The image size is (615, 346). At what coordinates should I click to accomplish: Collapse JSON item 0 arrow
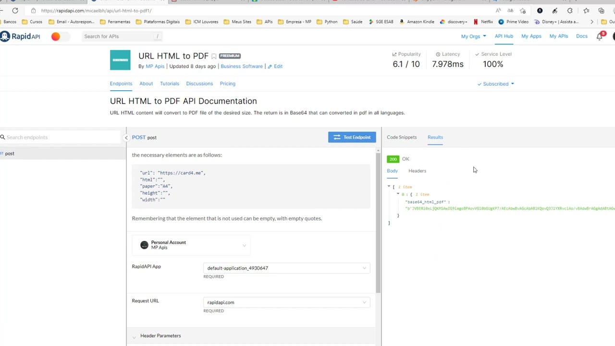(x=398, y=194)
